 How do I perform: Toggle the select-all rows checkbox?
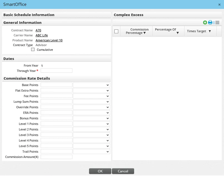click(116, 31)
